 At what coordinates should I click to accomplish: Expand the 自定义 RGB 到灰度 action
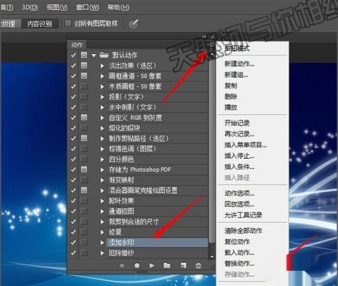click(102, 118)
